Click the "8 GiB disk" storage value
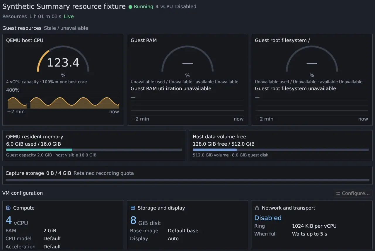 pyautogui.click(x=146, y=221)
